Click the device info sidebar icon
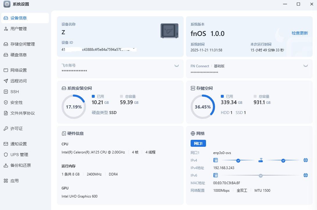The image size is (317, 210). (6, 18)
